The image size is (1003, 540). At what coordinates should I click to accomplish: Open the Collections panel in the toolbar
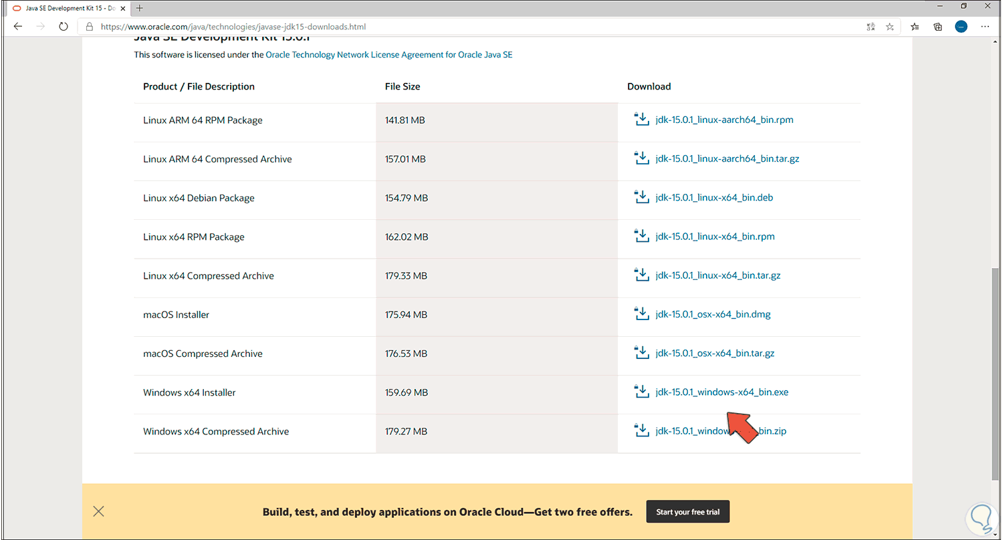coord(937,27)
